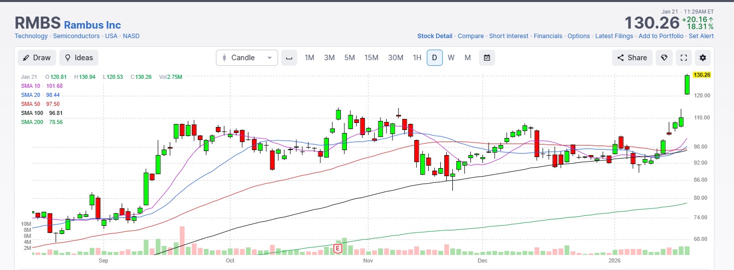Click Add to Portfolio link
Image resolution: width=734 pixels, height=270 pixels.
point(661,36)
